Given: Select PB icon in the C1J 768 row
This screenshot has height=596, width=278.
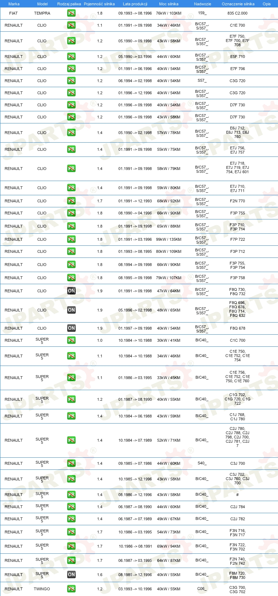Looking at the screenshot, I should (x=71, y=416).
